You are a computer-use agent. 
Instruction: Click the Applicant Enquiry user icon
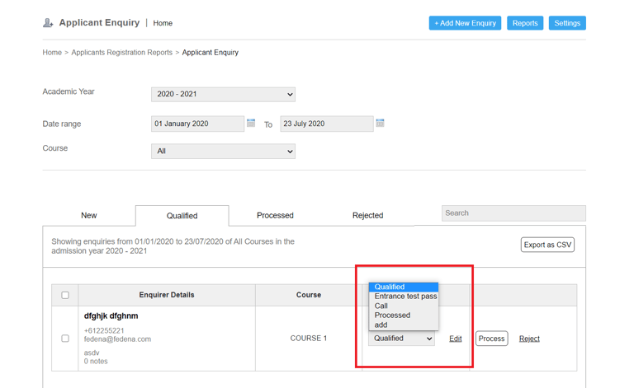(48, 23)
